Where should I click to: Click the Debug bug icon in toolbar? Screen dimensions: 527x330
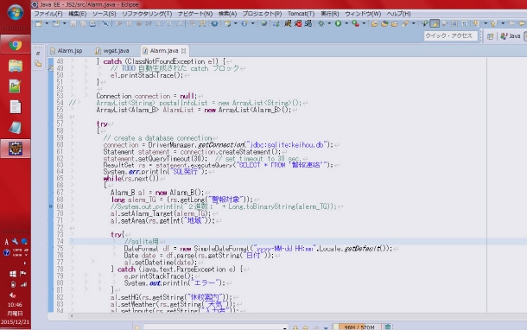pos(321,23)
